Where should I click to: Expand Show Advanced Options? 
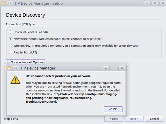click(x=25, y=62)
